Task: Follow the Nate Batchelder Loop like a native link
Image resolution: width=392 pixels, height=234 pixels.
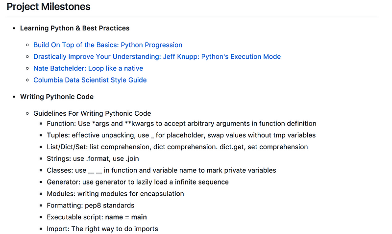Action: pos(88,68)
